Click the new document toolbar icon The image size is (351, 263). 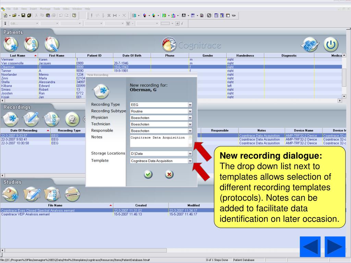(5, 15)
